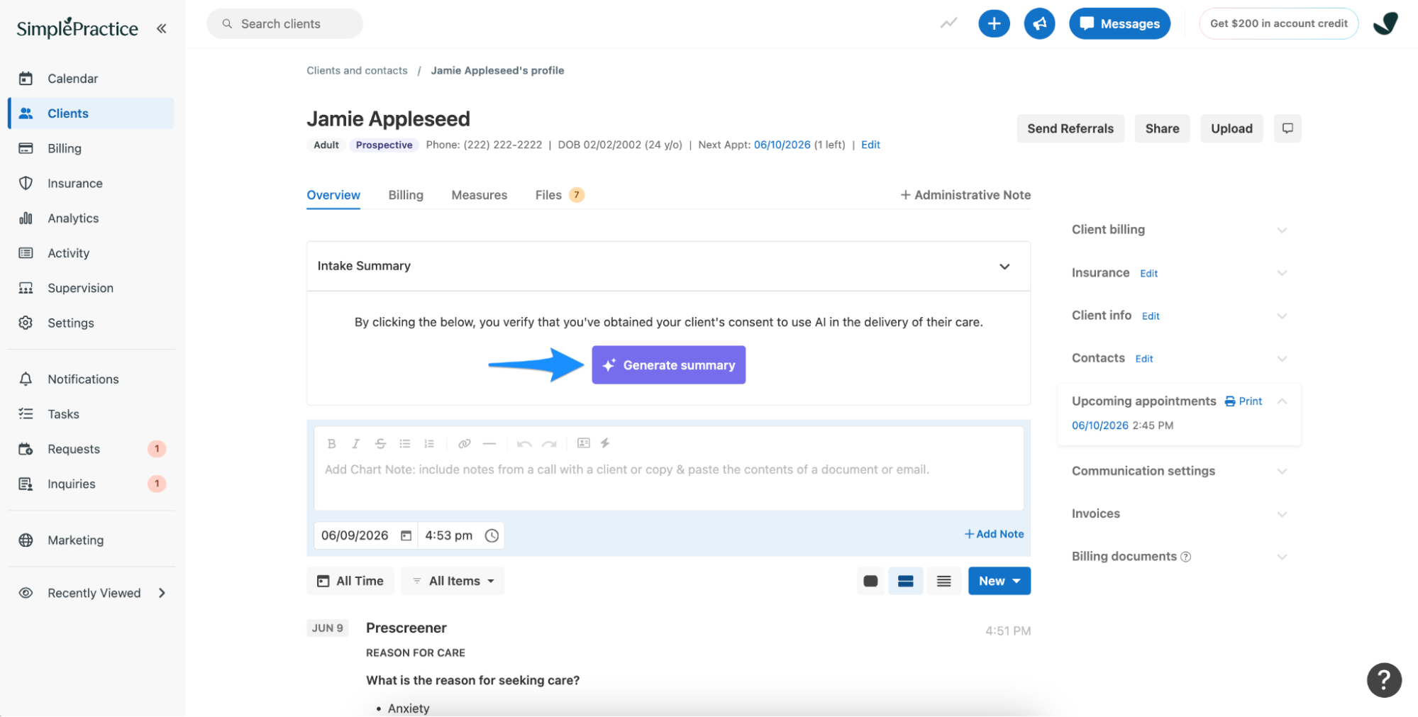The height and width of the screenshot is (717, 1418).
Task: Insert horizontal rule in note
Action: point(489,443)
